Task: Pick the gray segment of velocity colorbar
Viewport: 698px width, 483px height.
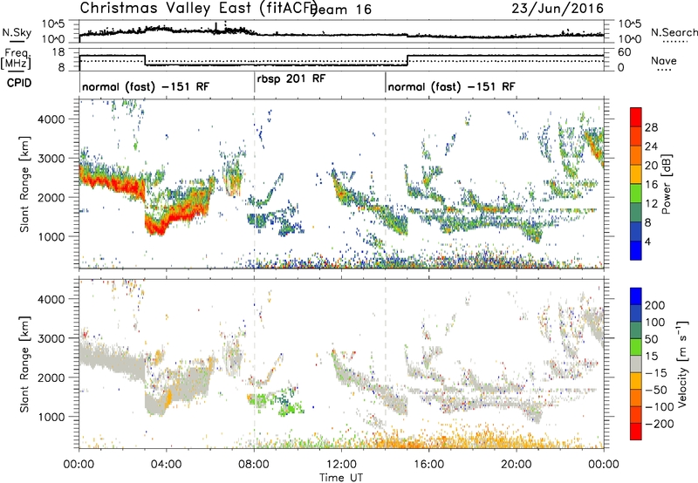Action: coord(636,364)
